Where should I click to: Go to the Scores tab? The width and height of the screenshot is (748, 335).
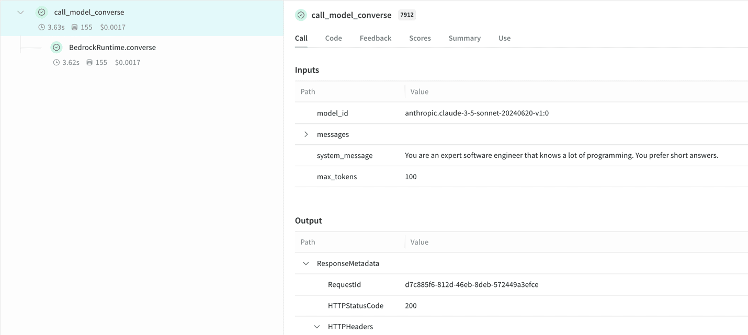coord(420,38)
